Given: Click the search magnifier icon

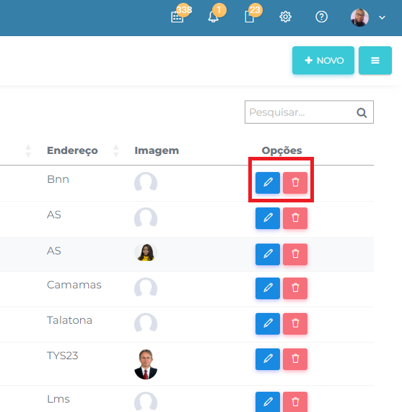Looking at the screenshot, I should click(x=362, y=113).
